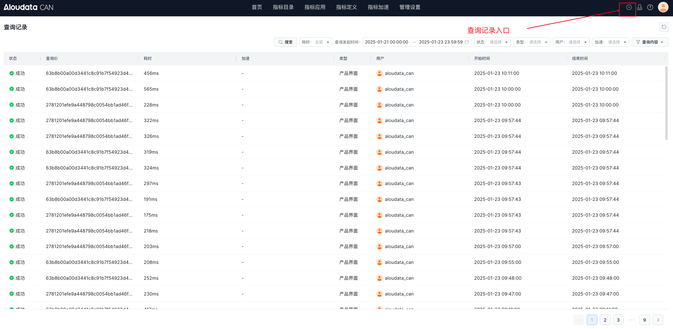Open the 类型 filter dropdown
This screenshot has width=673, height=329.
(531, 42)
